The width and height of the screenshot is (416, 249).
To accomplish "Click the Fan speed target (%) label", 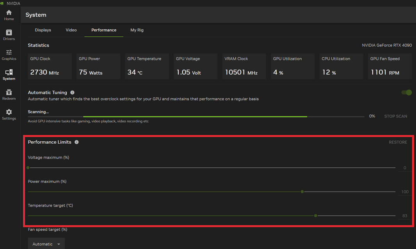I will point(48,229).
